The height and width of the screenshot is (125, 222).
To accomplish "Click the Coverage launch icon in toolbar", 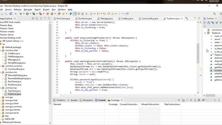I will (x=34, y=14).
